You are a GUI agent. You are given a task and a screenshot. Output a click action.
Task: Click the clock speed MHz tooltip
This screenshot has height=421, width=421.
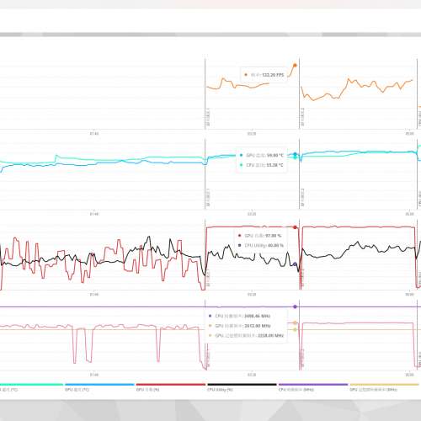pyautogui.click(x=246, y=326)
